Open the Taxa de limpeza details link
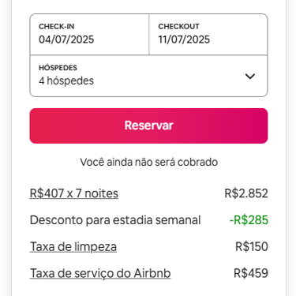Viewport: 296px width, 296px height. click(73, 246)
